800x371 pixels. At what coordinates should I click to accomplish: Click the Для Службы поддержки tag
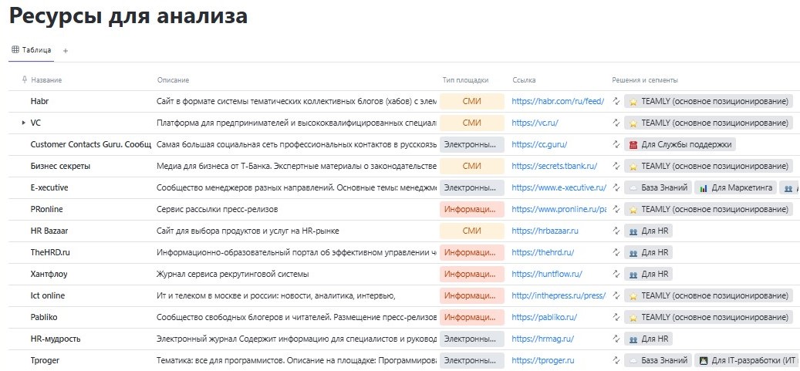tap(680, 144)
